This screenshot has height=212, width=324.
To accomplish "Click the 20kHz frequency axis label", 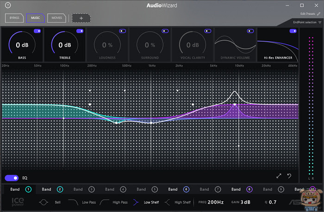I will tap(266, 66).
